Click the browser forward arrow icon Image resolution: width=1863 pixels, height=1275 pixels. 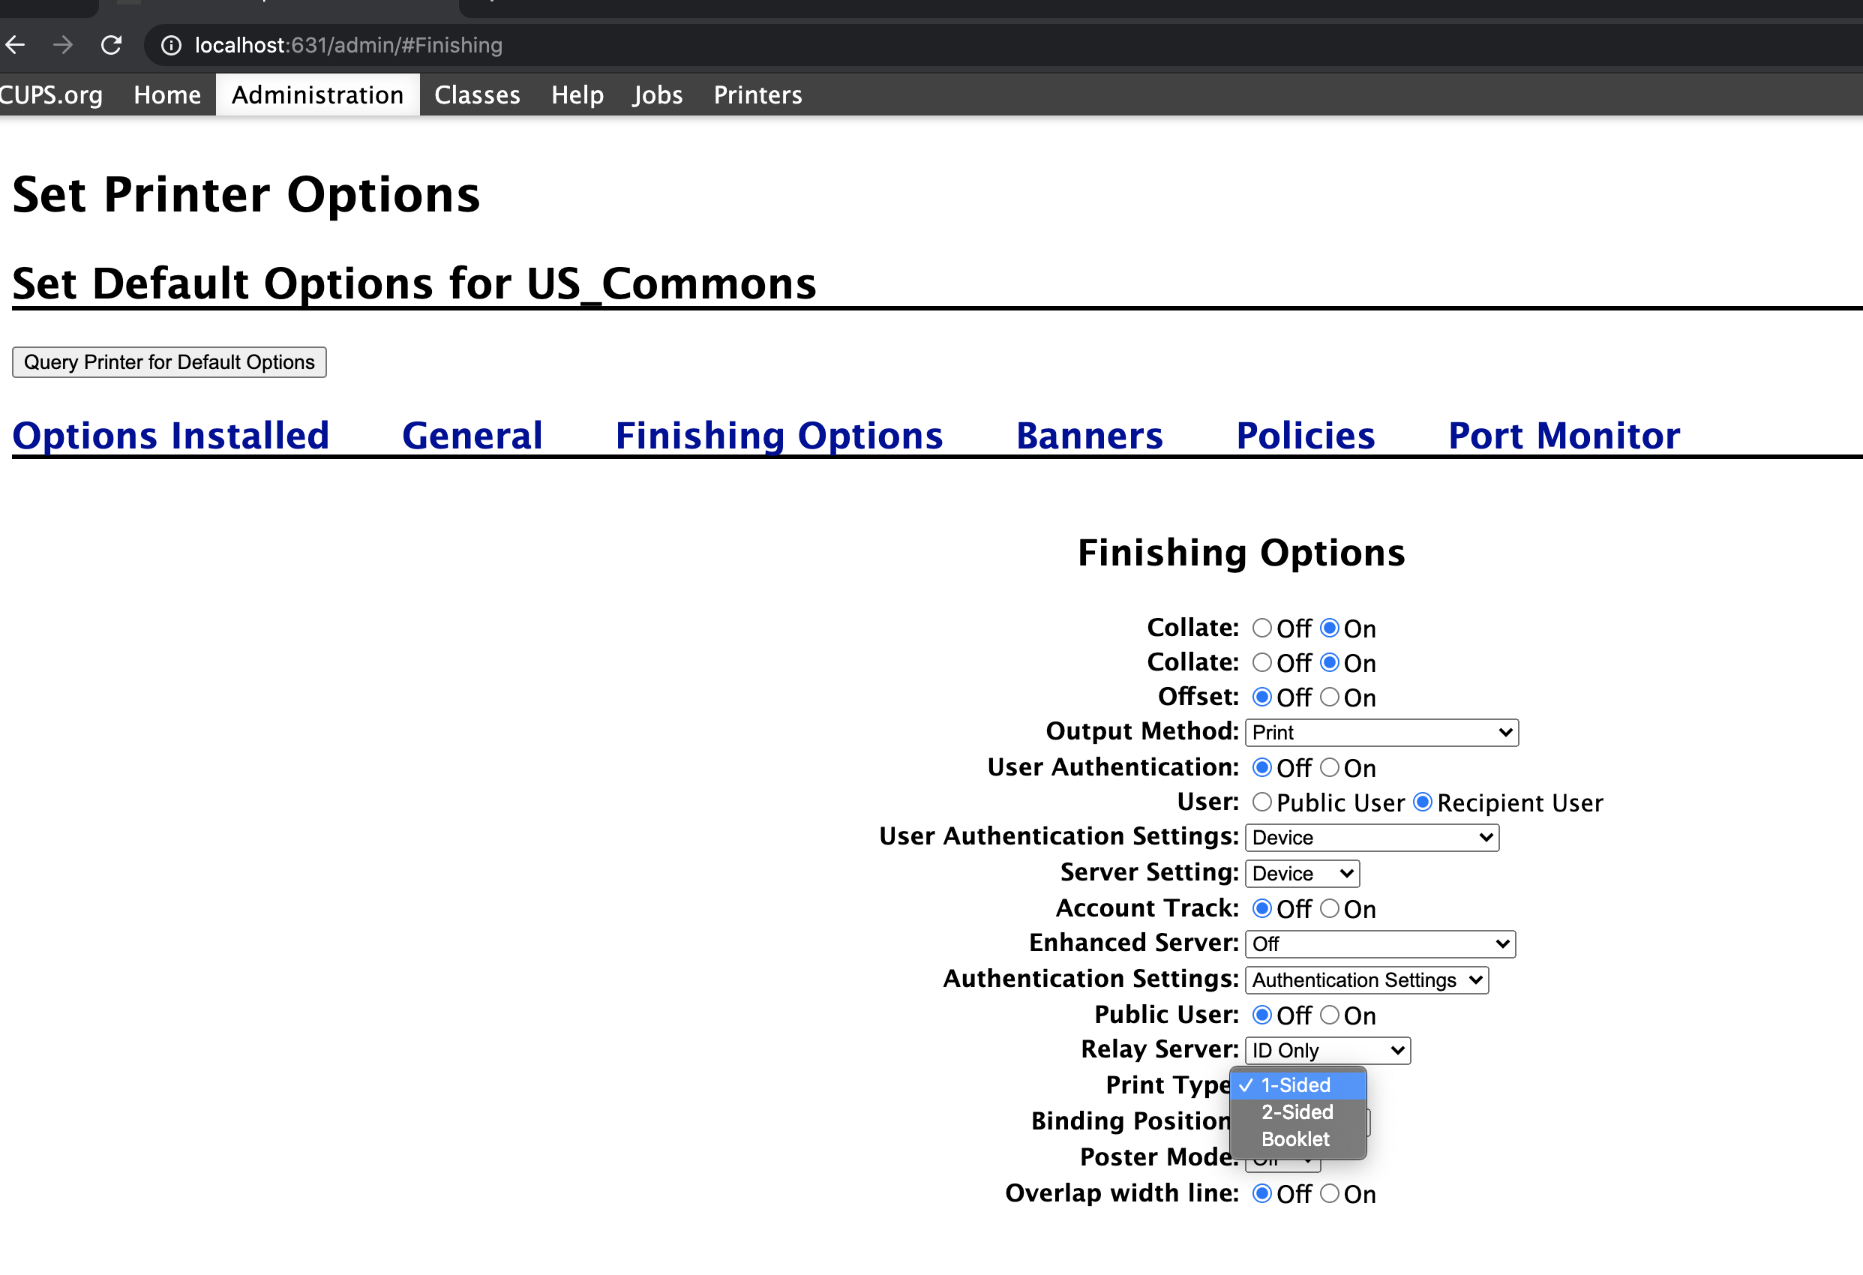tap(62, 45)
